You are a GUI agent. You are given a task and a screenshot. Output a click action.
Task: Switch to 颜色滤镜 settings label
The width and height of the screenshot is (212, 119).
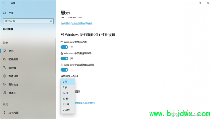(13, 76)
